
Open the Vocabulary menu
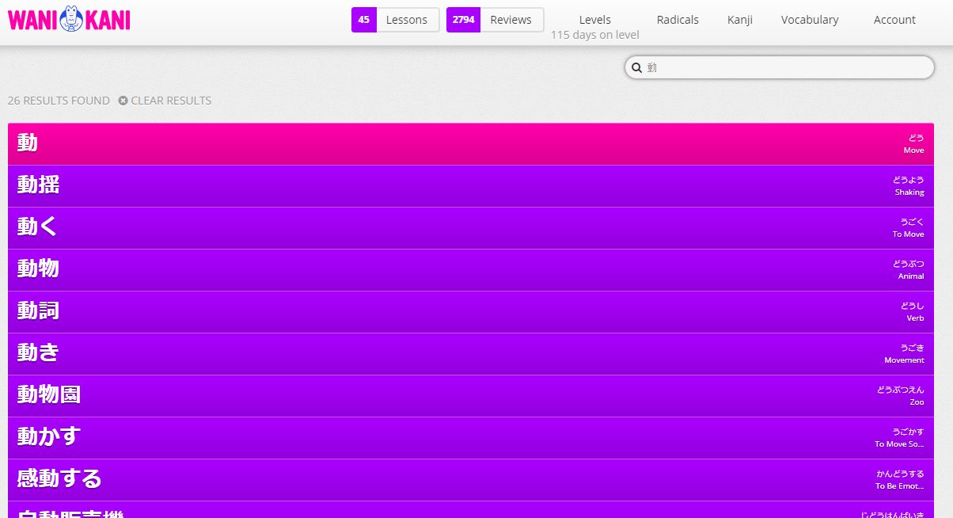click(x=810, y=20)
